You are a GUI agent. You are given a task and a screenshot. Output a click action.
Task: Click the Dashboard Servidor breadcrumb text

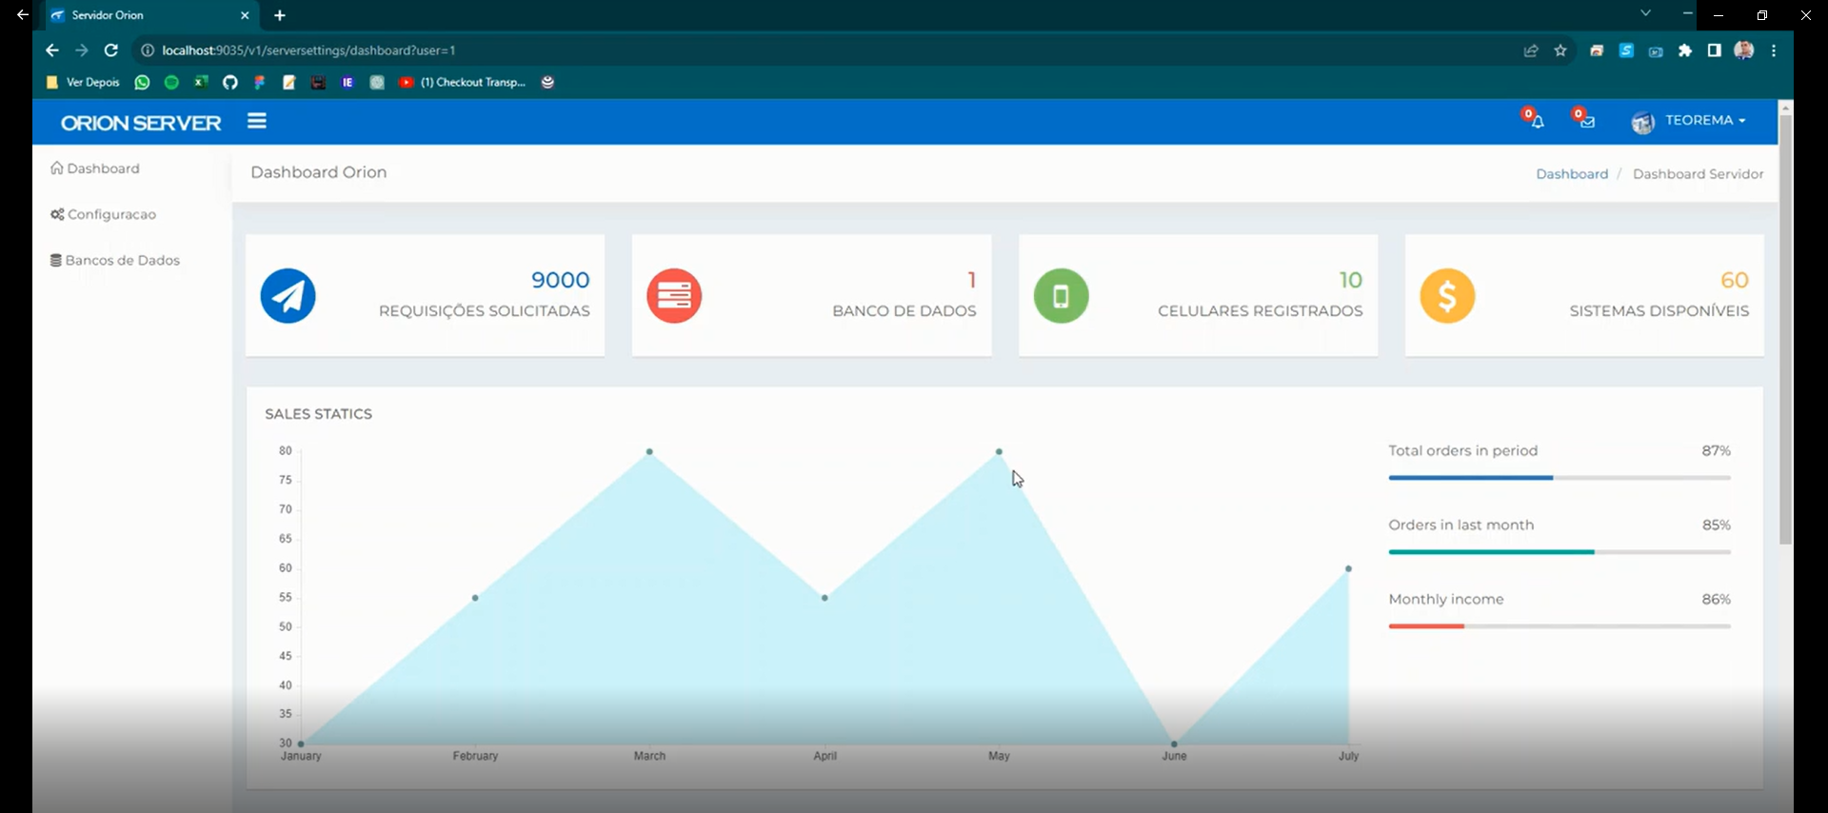tap(1699, 174)
